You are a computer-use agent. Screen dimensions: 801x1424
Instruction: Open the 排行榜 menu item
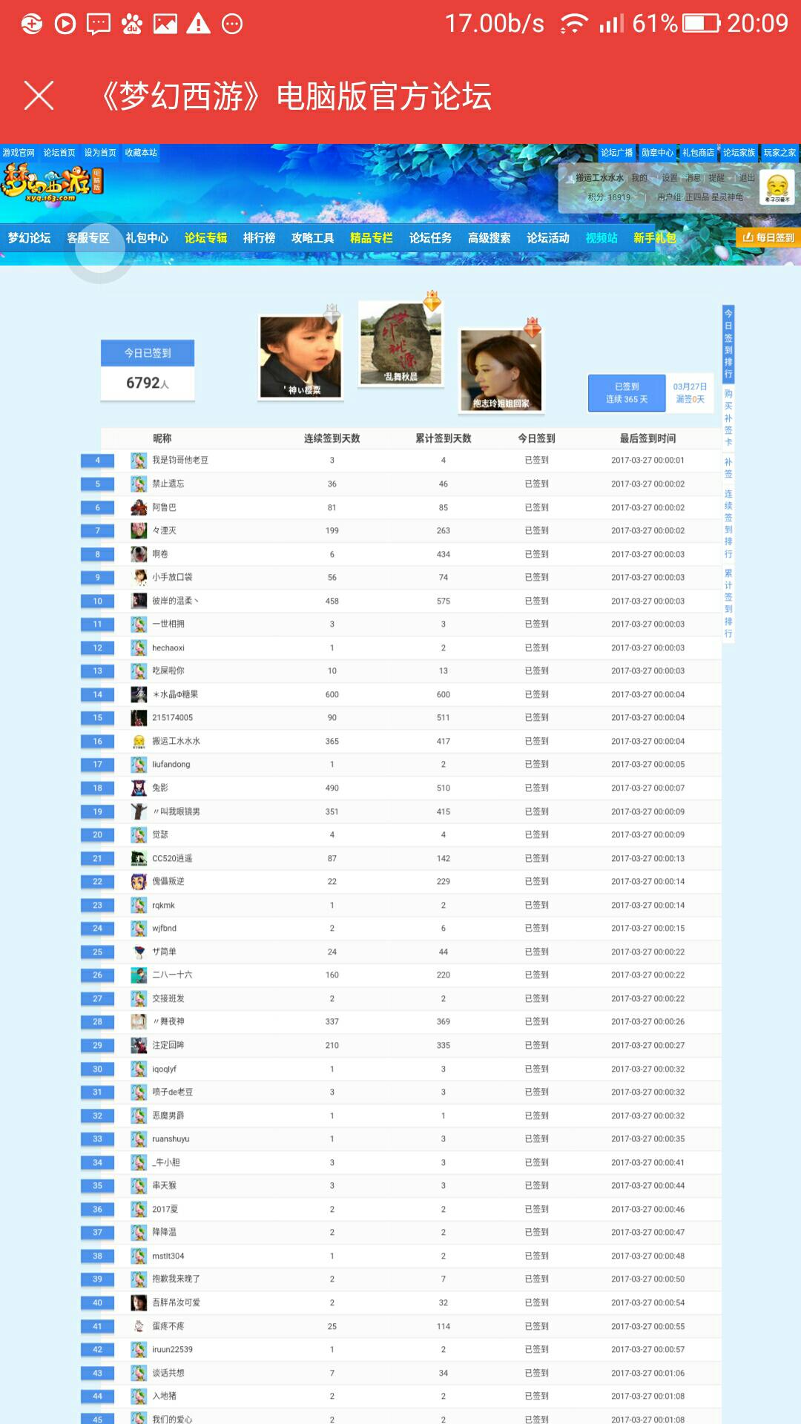point(259,238)
